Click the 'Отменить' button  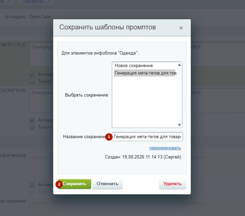107,184
